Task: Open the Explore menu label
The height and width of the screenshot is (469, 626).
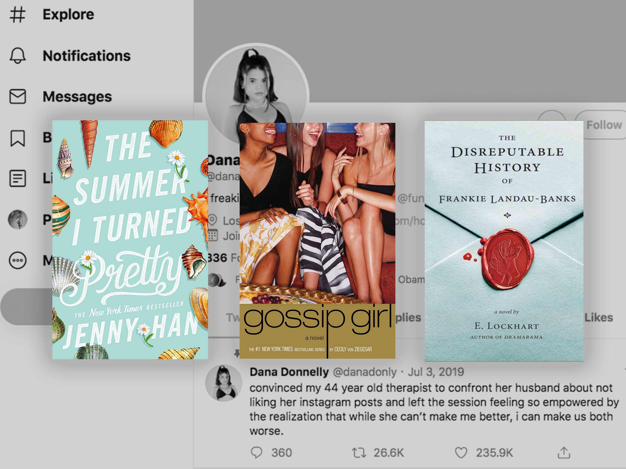Action: click(x=68, y=15)
